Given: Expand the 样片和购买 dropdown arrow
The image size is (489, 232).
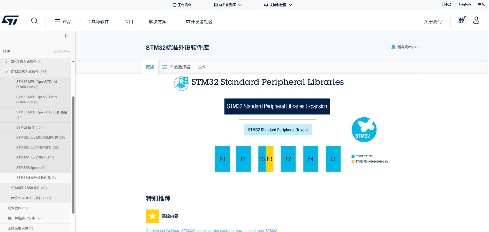Looking at the screenshot, I should [240, 5].
